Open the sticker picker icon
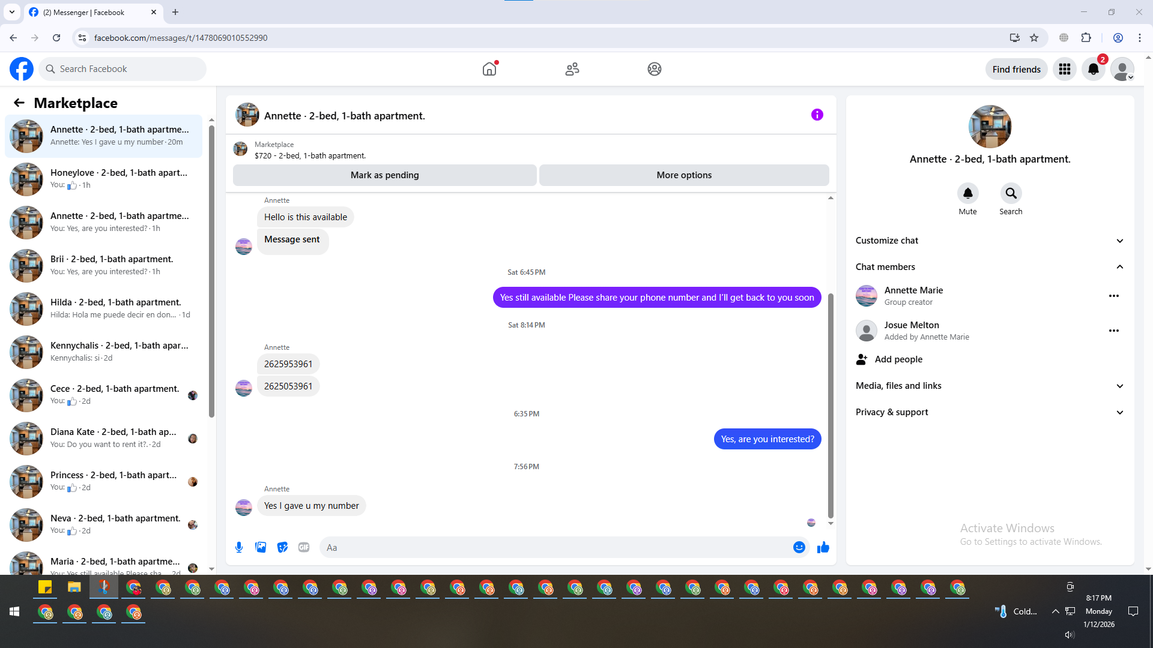 point(282,547)
